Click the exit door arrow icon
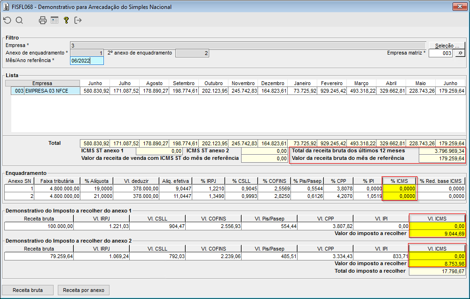 78,20
